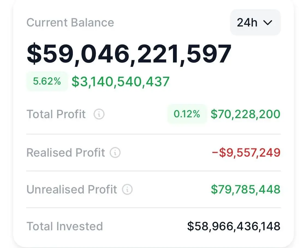Click the Realised Profit label
This screenshot has height=248, width=307.
pyautogui.click(x=65, y=153)
